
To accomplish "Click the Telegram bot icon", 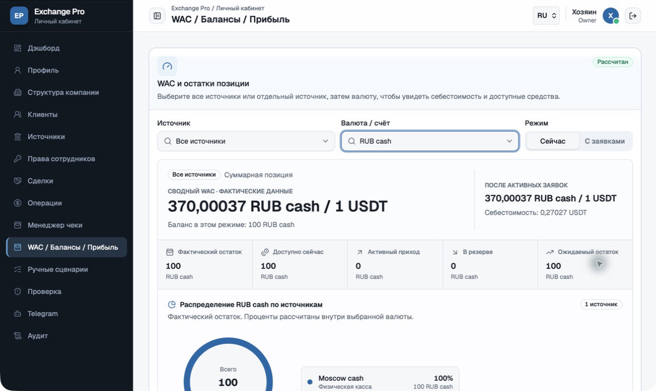I will 18,314.
